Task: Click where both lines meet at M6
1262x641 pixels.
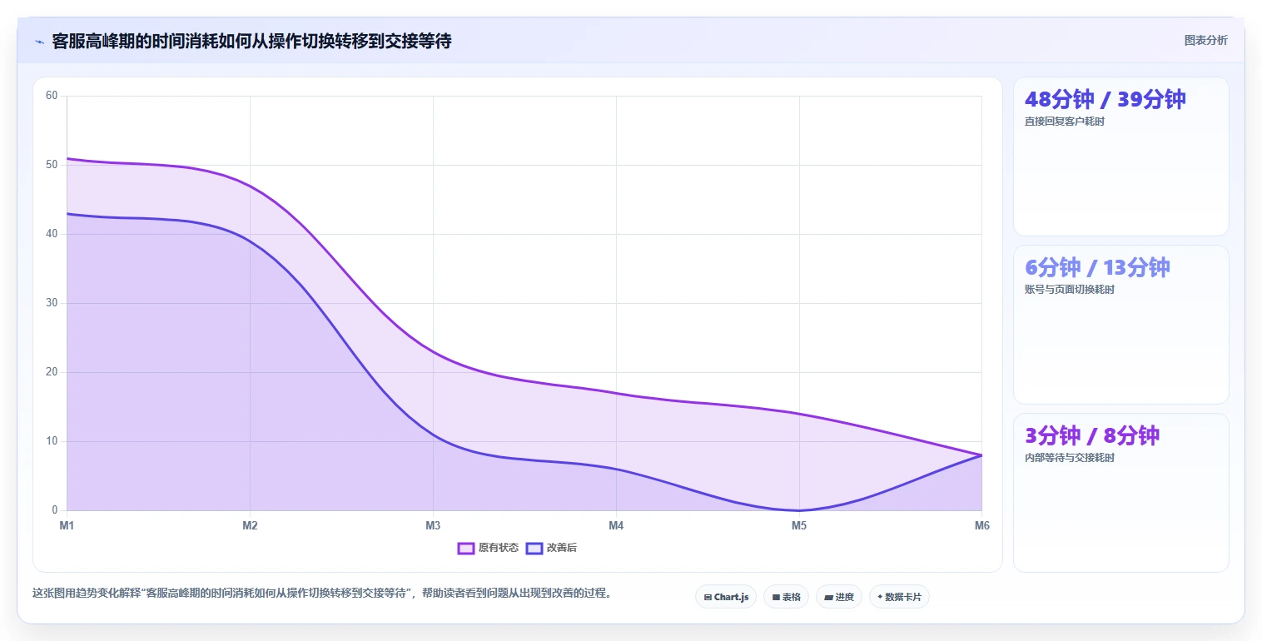Action: (982, 455)
